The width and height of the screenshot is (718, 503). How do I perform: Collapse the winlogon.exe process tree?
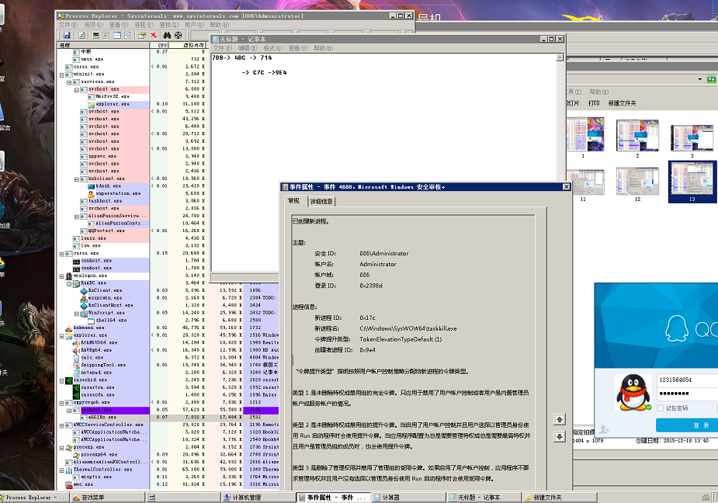(62, 276)
